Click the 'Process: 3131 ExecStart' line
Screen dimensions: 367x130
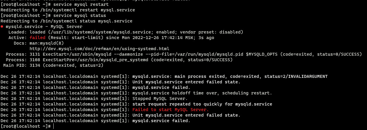coord(184,54)
